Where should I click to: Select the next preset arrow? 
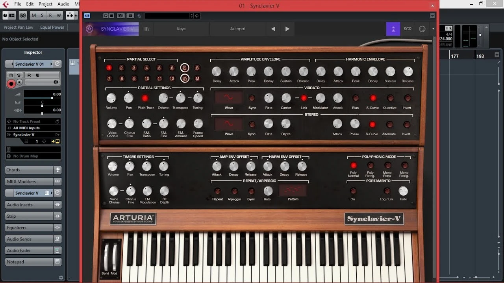287,29
